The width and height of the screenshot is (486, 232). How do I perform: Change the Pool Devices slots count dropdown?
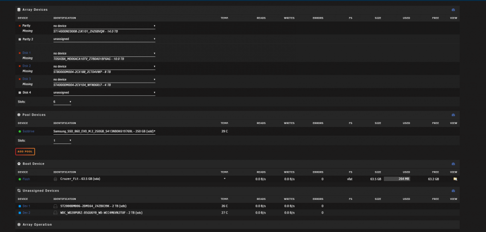(x=62, y=141)
